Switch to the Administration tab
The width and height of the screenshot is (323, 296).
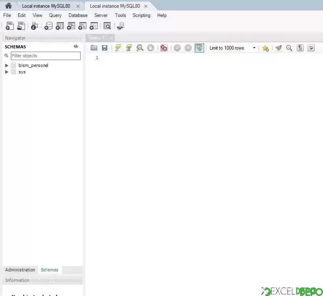20,270
